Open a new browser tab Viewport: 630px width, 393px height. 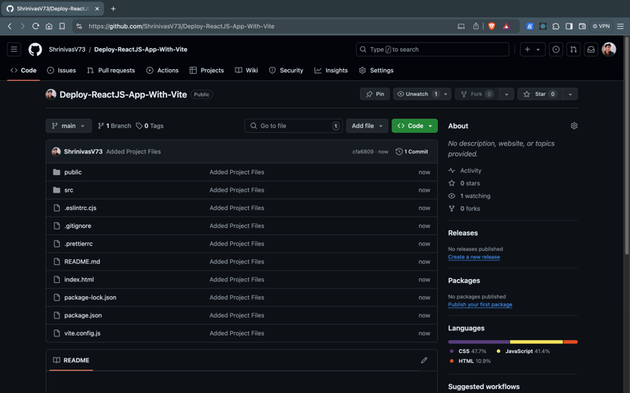click(x=113, y=9)
